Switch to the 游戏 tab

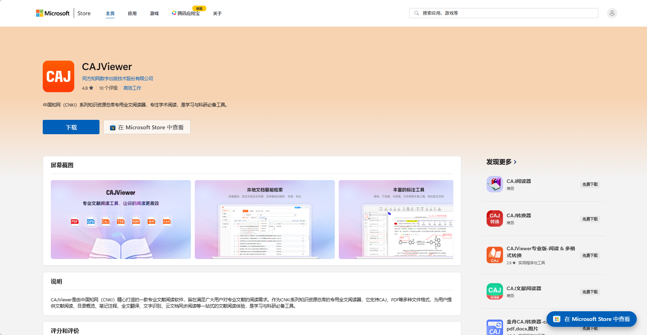[x=154, y=13]
